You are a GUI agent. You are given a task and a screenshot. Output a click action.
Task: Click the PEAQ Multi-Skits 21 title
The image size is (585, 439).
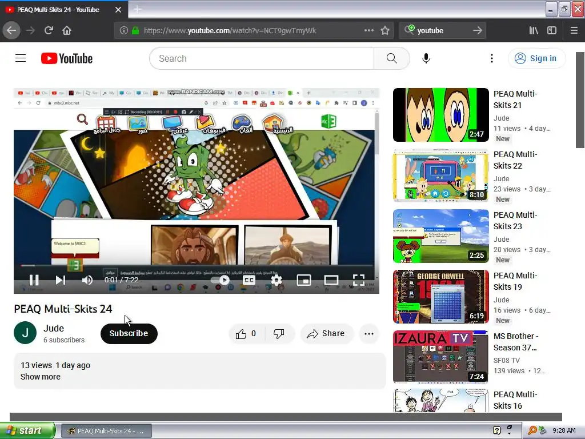click(515, 99)
